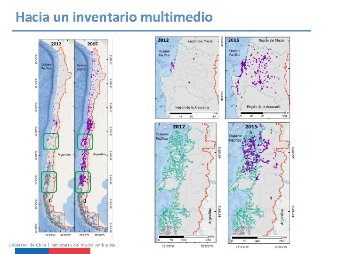Screen dimensions: 339x254
Task: Click 'Región del Maule' label on 2015 map
Action: click(x=271, y=40)
